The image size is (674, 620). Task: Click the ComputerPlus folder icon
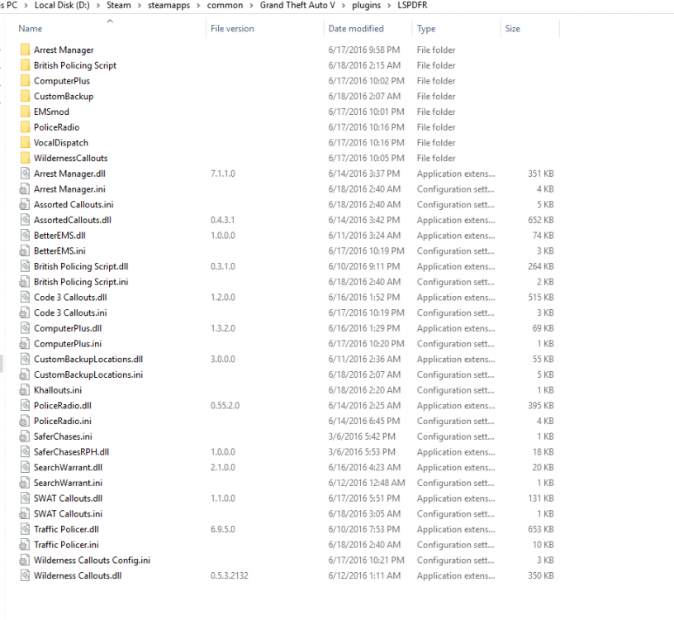(26, 81)
